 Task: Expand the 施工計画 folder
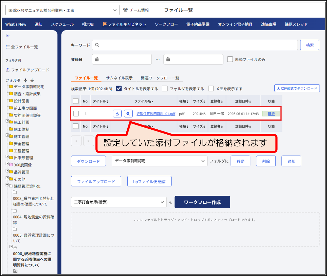click(x=7, y=121)
